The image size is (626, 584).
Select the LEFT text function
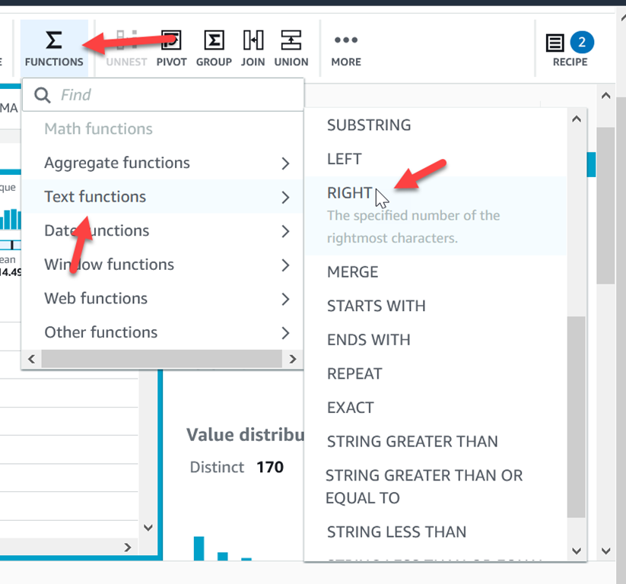pyautogui.click(x=345, y=159)
